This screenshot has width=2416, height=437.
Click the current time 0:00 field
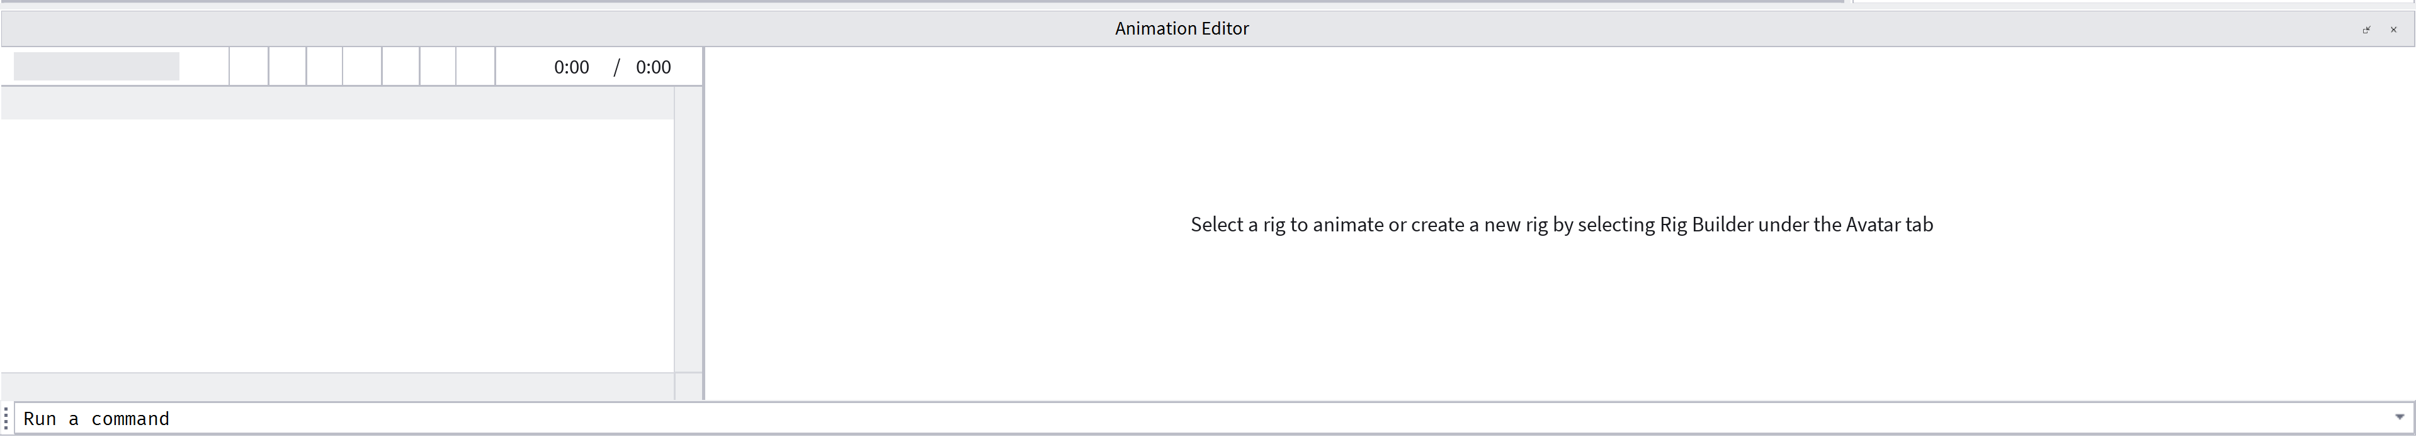pyautogui.click(x=570, y=67)
